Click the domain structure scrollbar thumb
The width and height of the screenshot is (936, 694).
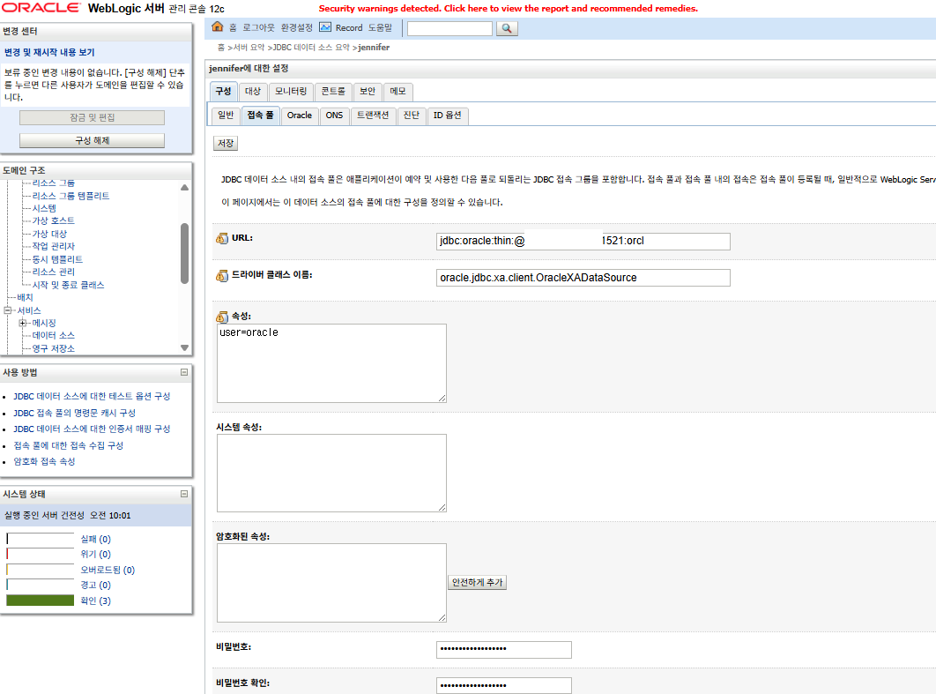point(184,253)
